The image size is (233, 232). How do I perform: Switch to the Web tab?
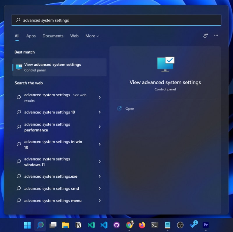pos(74,36)
